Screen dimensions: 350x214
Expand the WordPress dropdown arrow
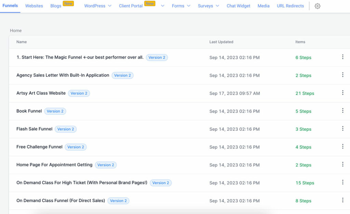tap(110, 6)
